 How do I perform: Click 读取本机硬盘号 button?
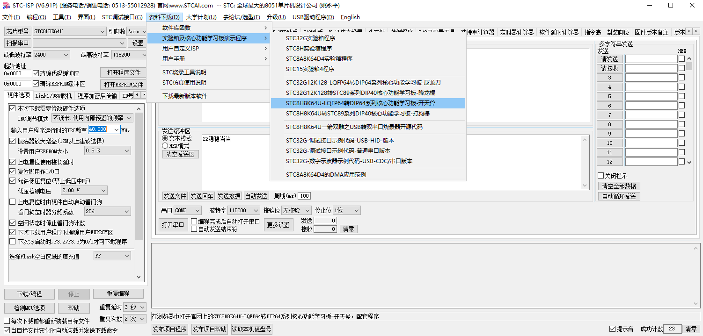click(x=251, y=329)
